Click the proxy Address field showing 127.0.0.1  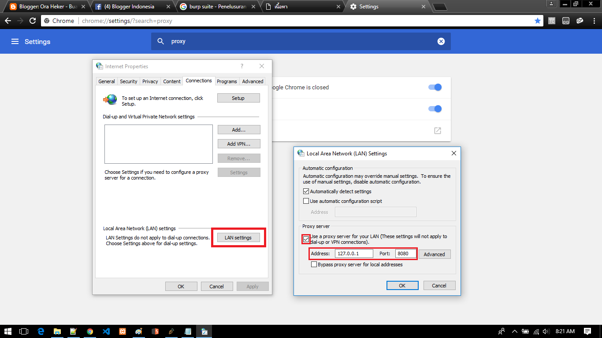tap(354, 253)
